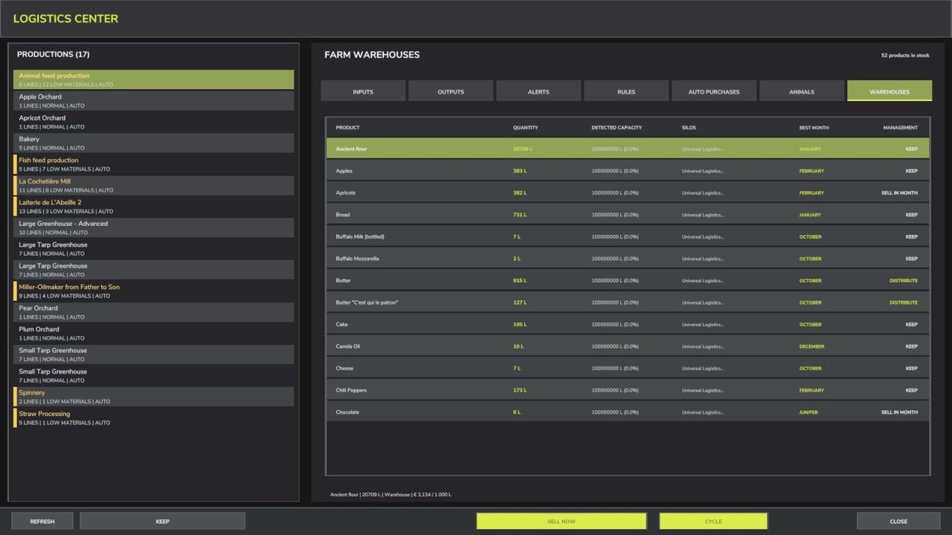Select Plum Orchard production
The height and width of the screenshot is (535, 952).
point(153,334)
